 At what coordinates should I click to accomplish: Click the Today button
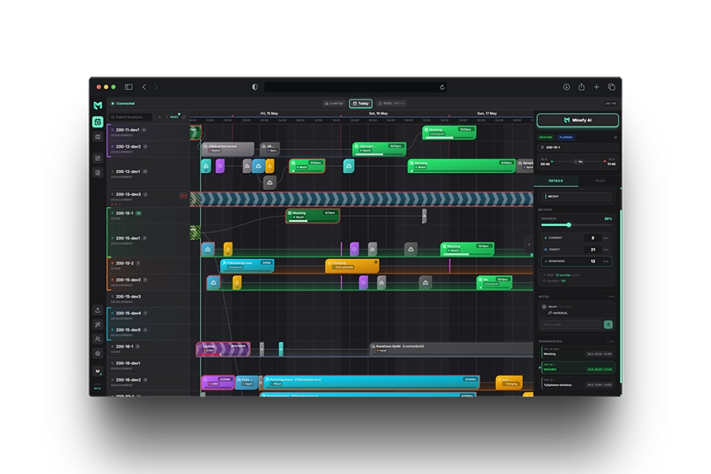click(x=360, y=103)
